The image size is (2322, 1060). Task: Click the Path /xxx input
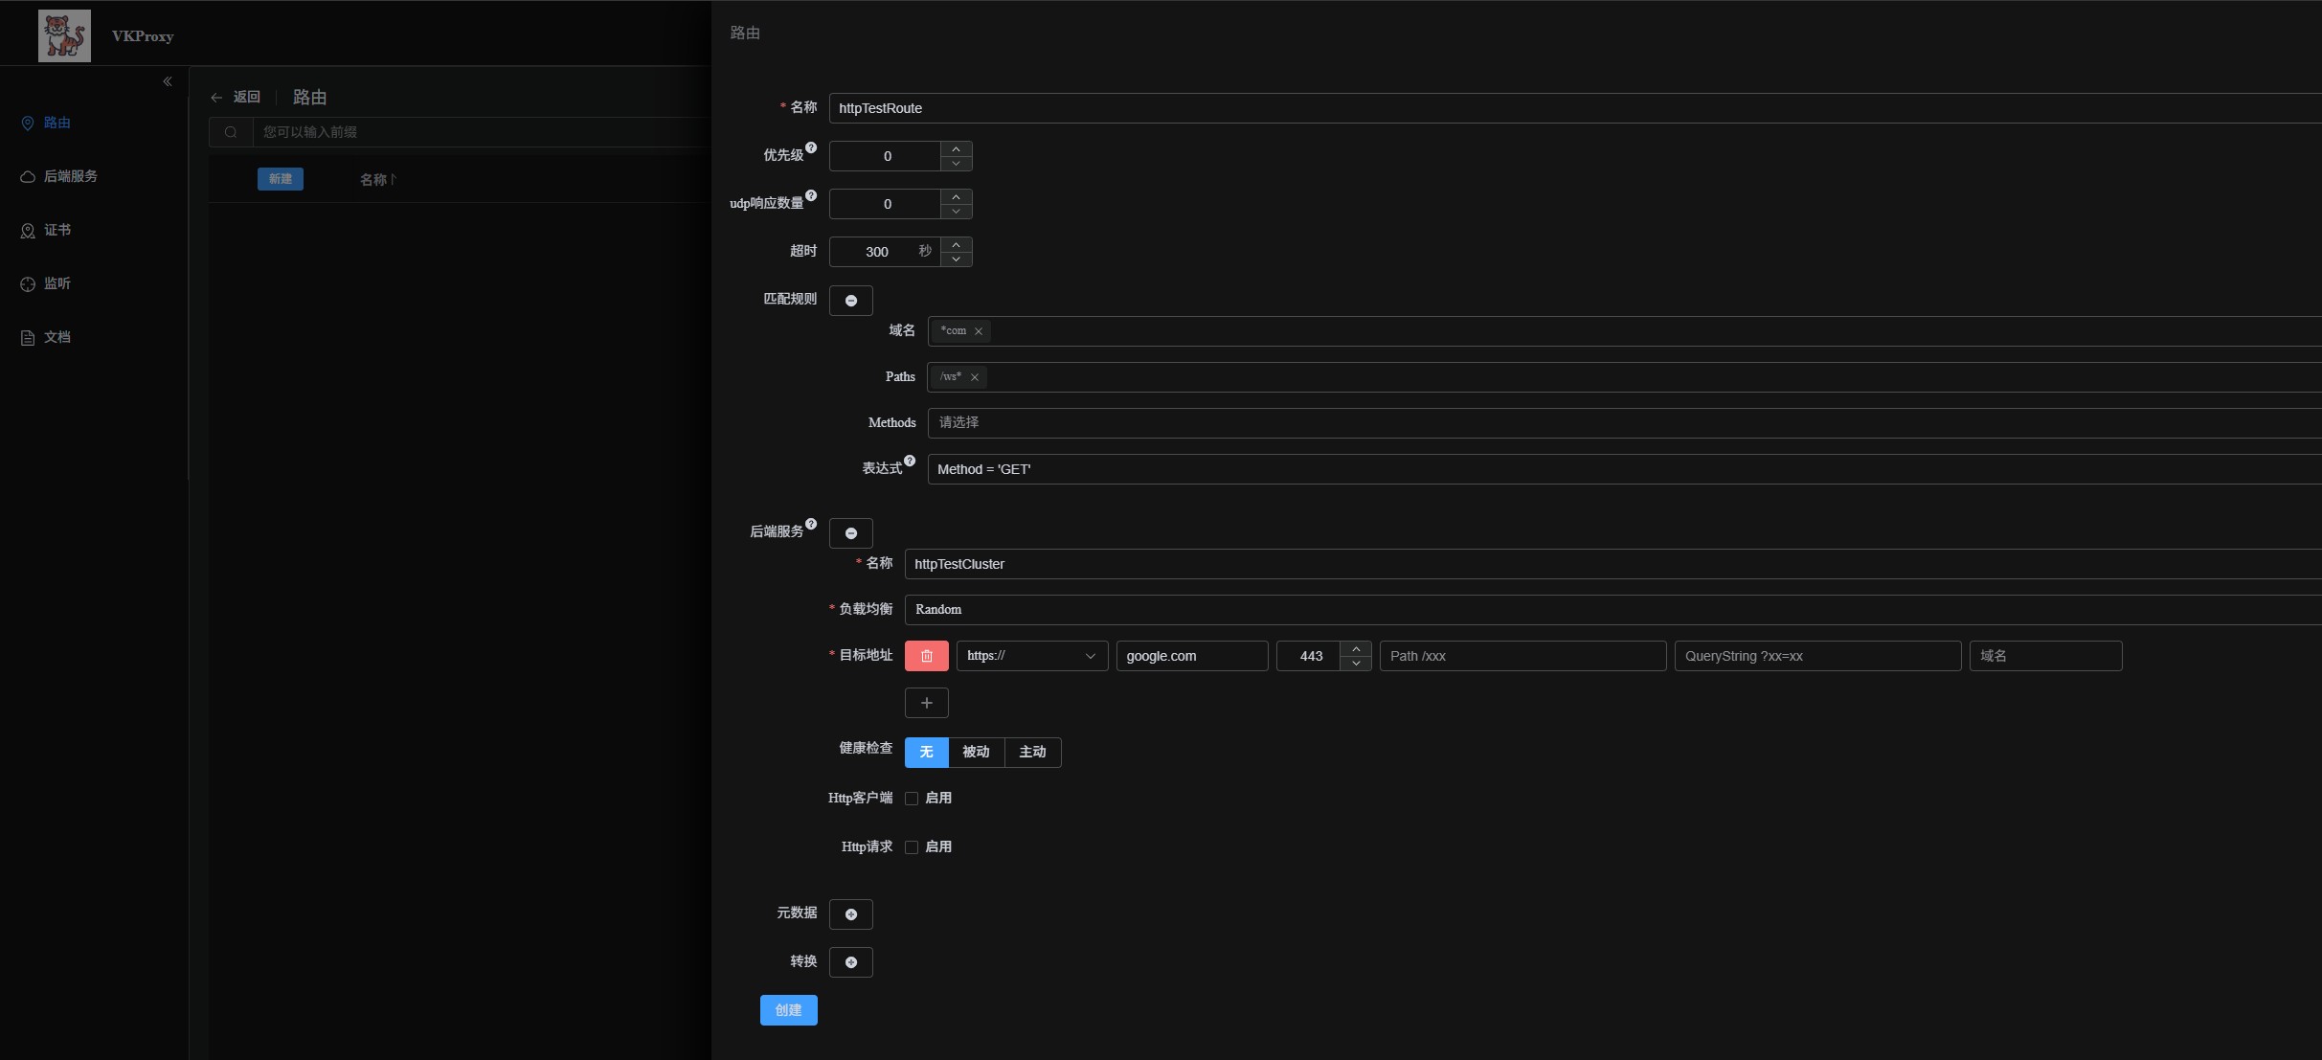coord(1523,656)
